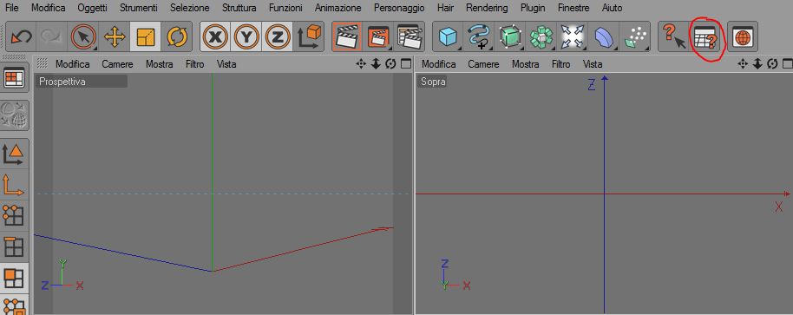The height and width of the screenshot is (315, 793).
Task: Add a HyperNURBS object from the toolbar
Action: pos(510,36)
